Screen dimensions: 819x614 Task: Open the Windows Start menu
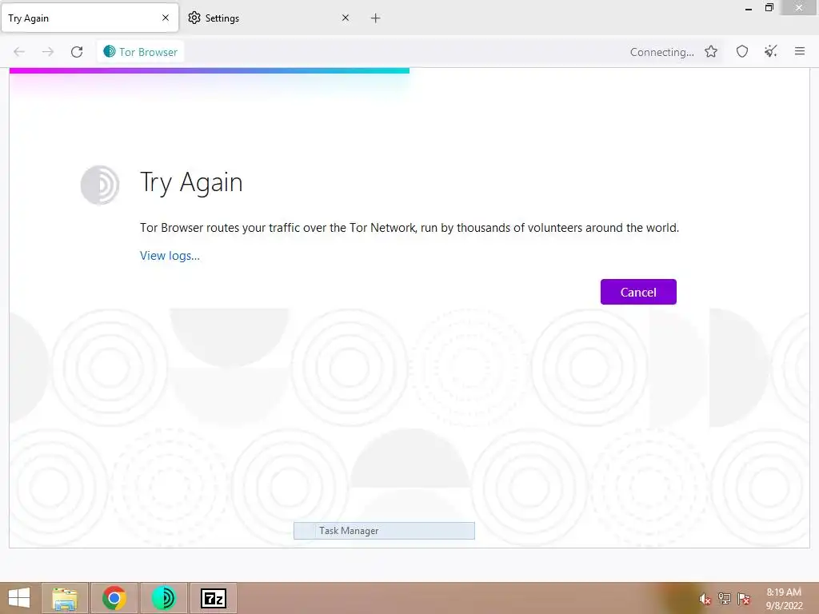click(19, 598)
